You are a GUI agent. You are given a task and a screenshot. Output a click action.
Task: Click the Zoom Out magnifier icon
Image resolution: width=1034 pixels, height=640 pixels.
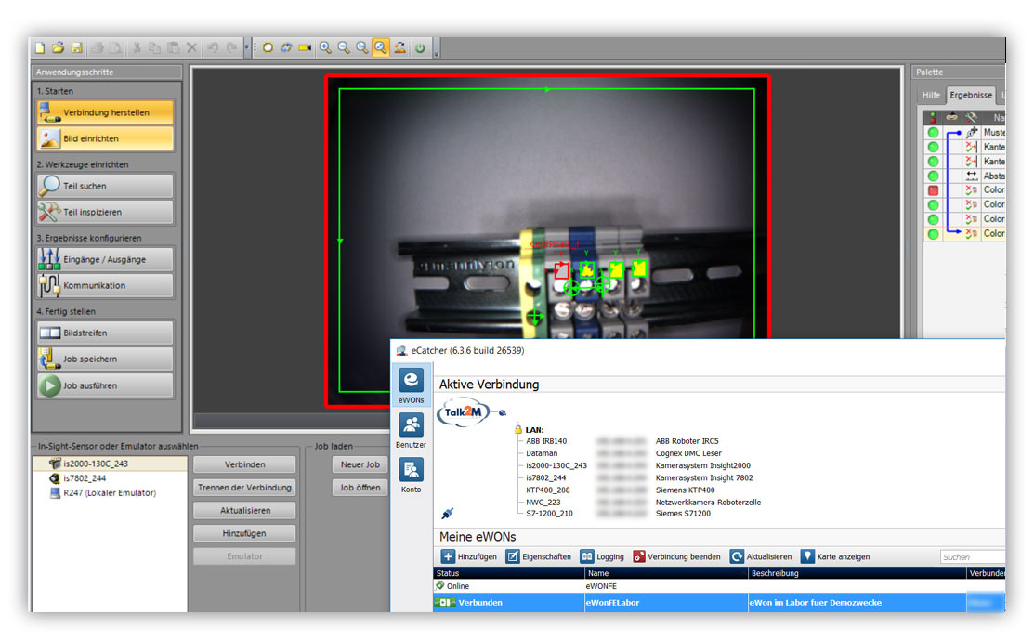click(344, 47)
